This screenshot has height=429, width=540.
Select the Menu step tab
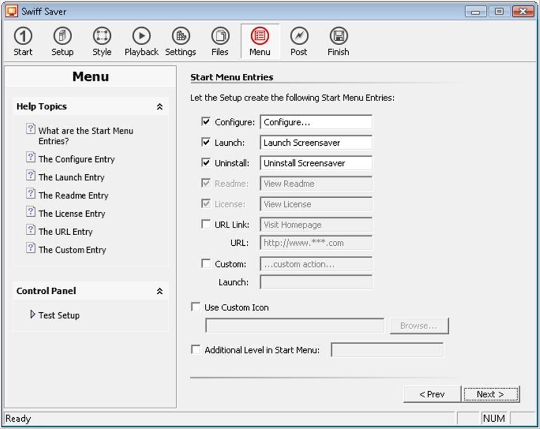(260, 41)
